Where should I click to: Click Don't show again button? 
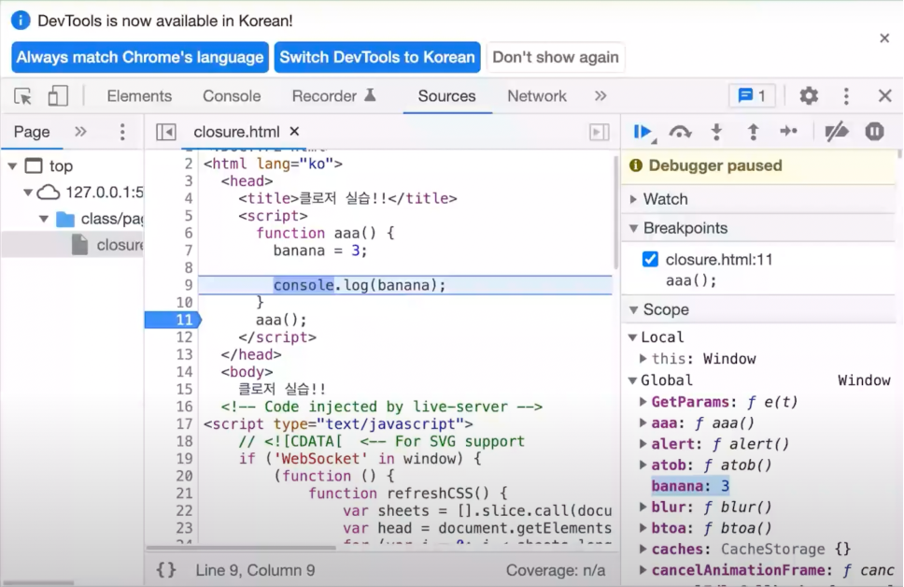coord(556,57)
